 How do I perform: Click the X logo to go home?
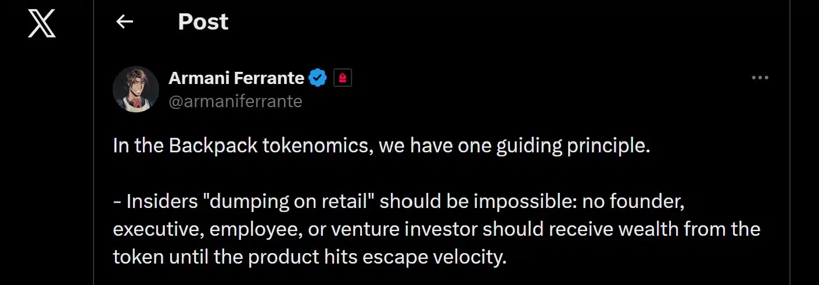[x=42, y=24]
